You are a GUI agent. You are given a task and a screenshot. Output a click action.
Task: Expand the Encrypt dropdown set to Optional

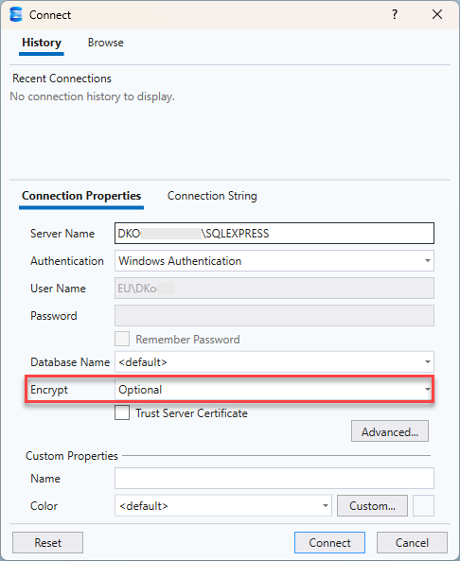coord(274,390)
